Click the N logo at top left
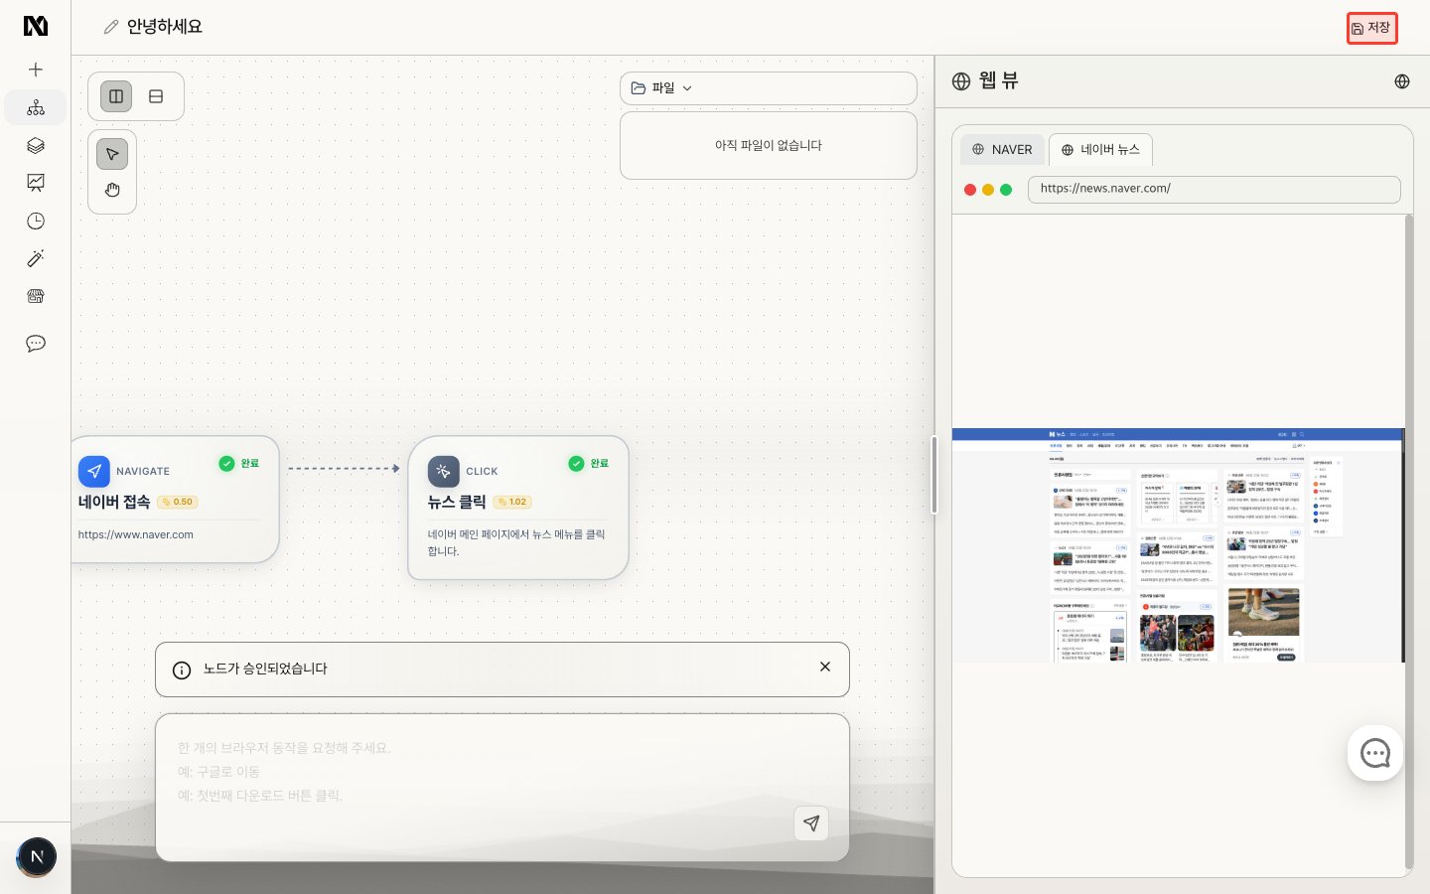This screenshot has width=1430, height=894. pos(36,26)
